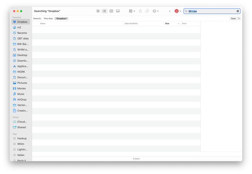Click the iCloud section header
The image size is (252, 174).
click(15, 117)
